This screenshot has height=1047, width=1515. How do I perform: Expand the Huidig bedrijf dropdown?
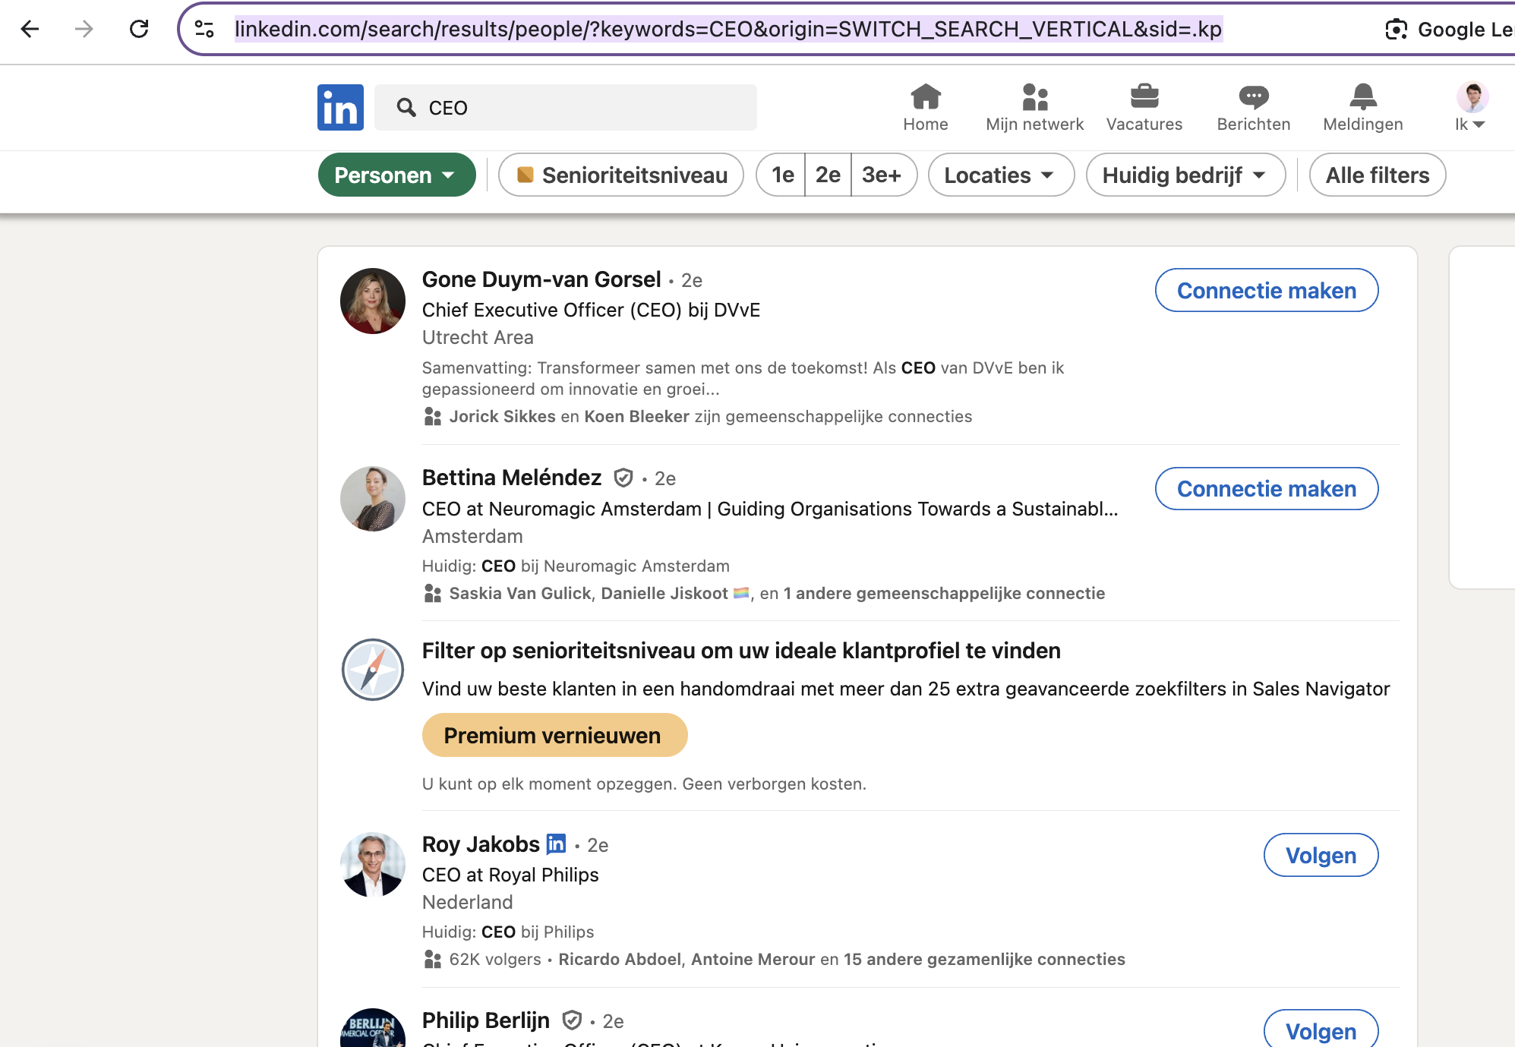[1185, 175]
